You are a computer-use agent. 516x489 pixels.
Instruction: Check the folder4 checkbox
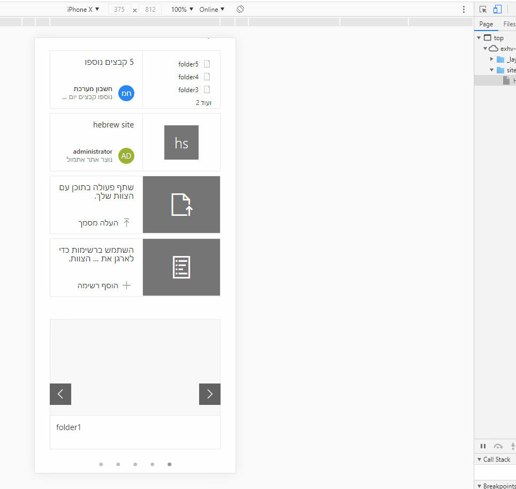(x=207, y=77)
